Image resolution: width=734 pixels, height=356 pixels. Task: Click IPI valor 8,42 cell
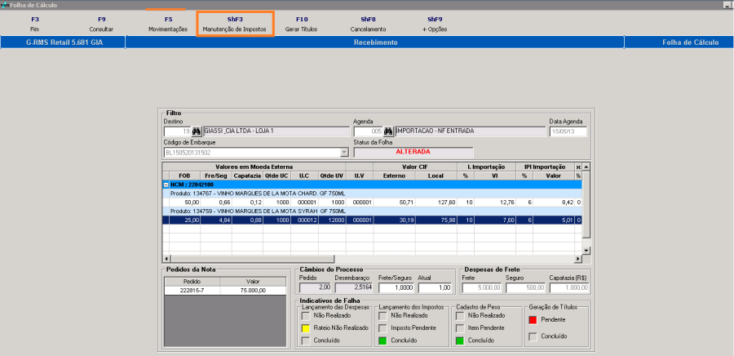[555, 202]
